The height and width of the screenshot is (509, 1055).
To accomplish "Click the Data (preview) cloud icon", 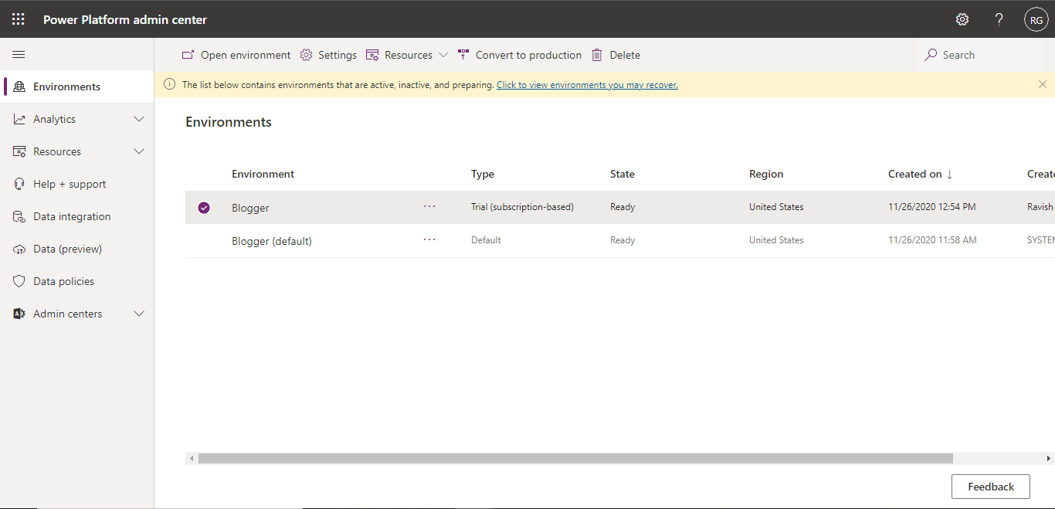I will pyautogui.click(x=19, y=249).
